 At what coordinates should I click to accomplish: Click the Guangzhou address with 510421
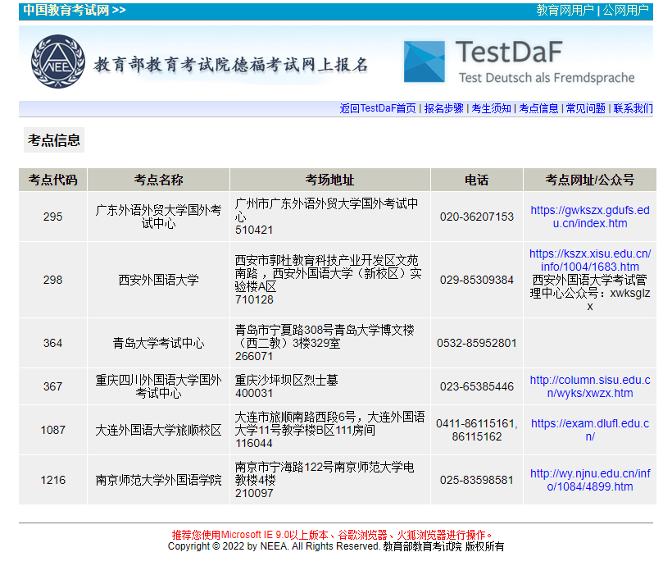point(326,217)
